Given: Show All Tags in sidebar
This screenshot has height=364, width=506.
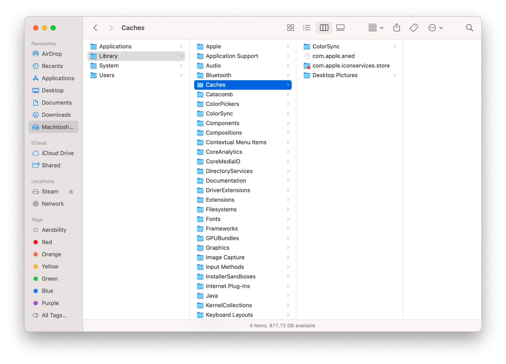Looking at the screenshot, I should click(x=54, y=315).
